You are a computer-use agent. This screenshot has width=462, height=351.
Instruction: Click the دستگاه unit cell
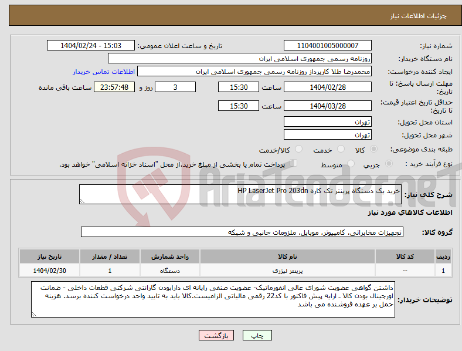(170, 271)
